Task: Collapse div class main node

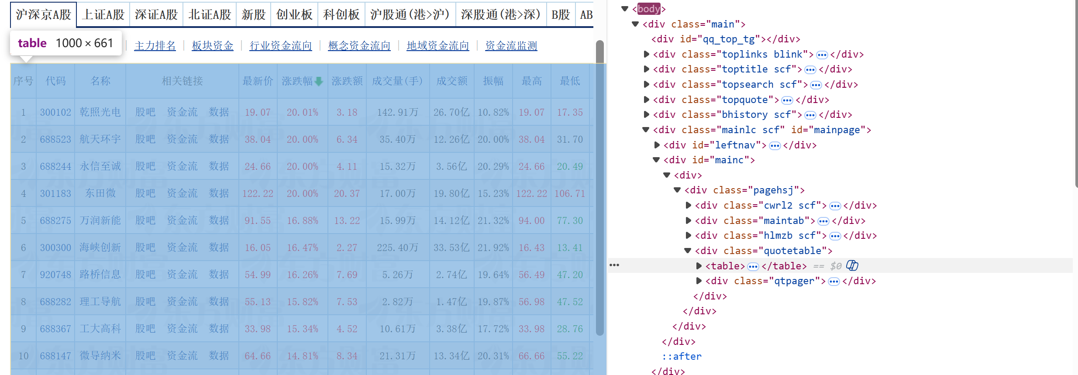Action: click(x=635, y=24)
